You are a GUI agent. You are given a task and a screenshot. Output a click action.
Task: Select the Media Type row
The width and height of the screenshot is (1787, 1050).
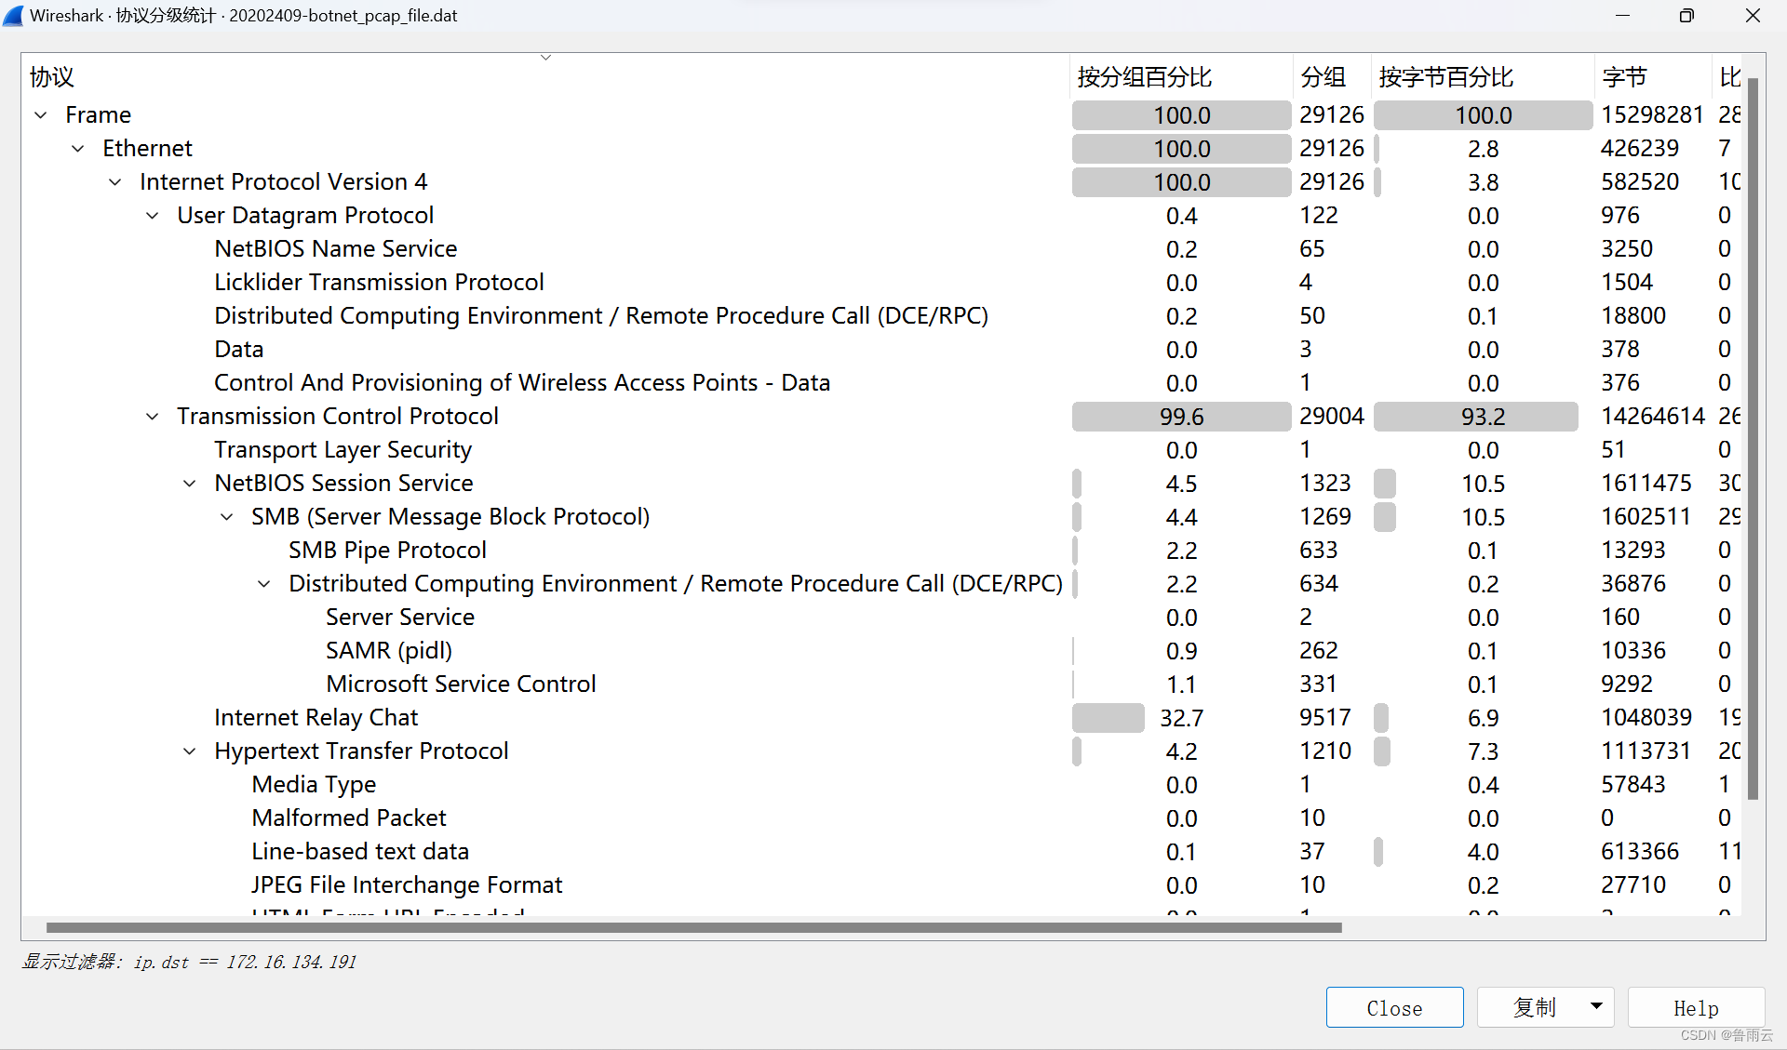881,785
